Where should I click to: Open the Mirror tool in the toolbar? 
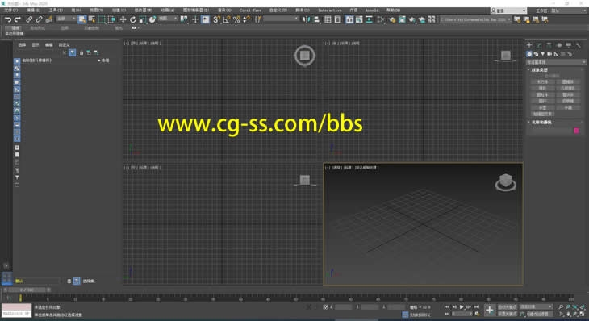click(x=307, y=19)
